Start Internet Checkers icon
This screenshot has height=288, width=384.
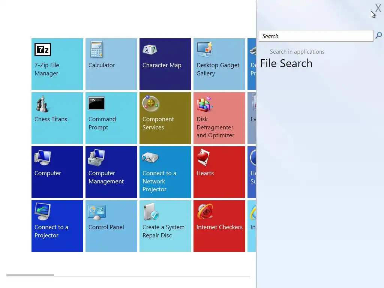(x=205, y=211)
